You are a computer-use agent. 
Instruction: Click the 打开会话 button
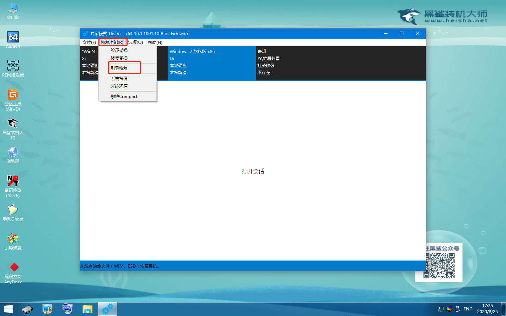253,171
